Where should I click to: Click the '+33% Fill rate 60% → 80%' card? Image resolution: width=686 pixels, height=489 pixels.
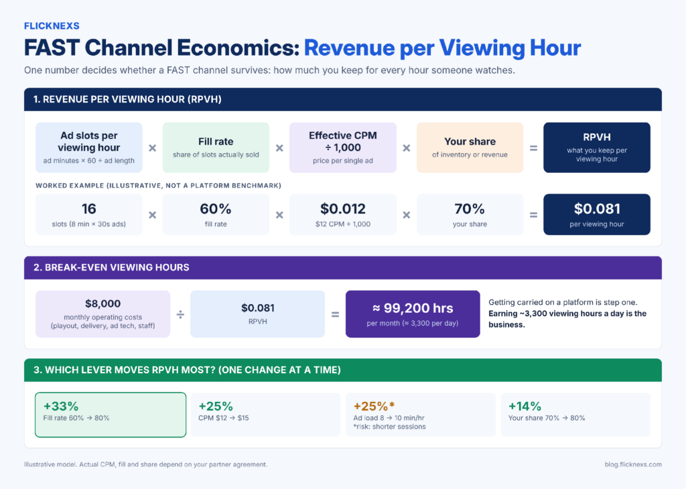pos(111,415)
